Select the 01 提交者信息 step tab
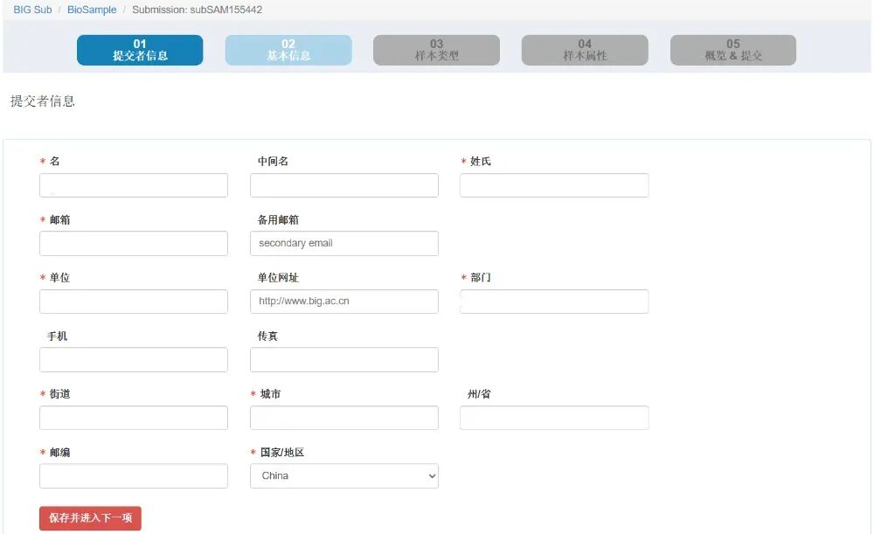The width and height of the screenshot is (874, 534). click(139, 50)
